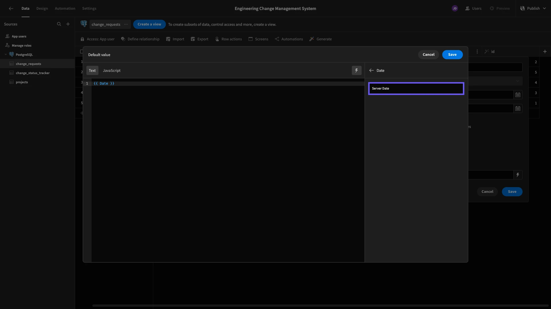
Task: Click Define relationship
Action: (140, 39)
